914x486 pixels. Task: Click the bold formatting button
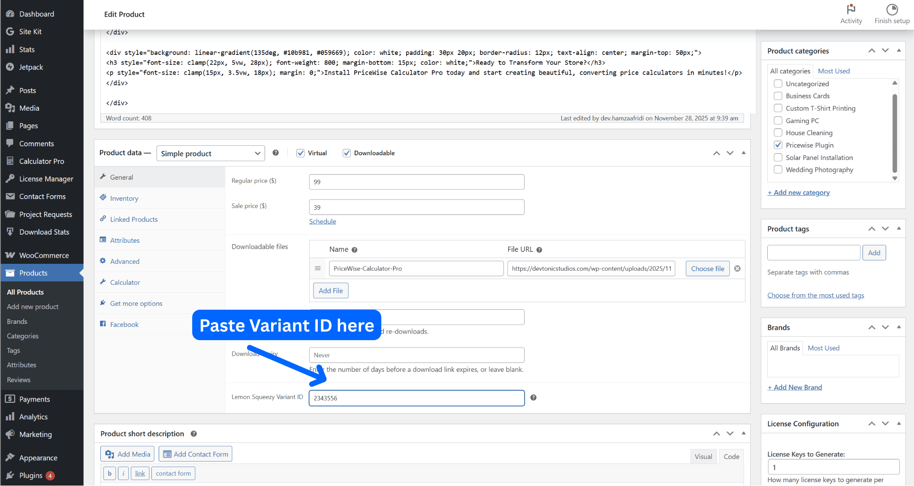click(x=109, y=473)
